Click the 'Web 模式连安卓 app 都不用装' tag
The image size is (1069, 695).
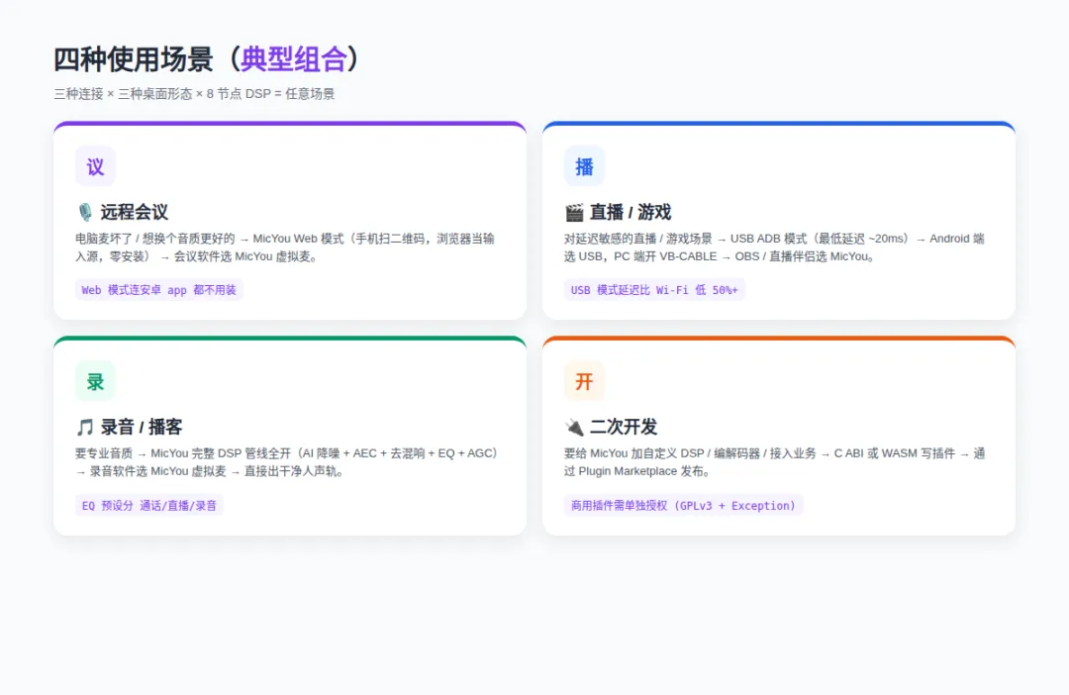tap(158, 290)
